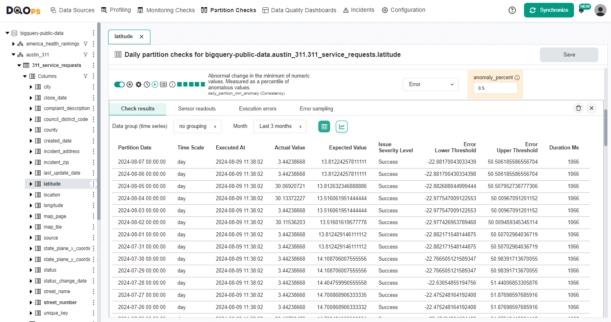Open kebab menu for latitude column
The height and width of the screenshot is (322, 611).
93,184
